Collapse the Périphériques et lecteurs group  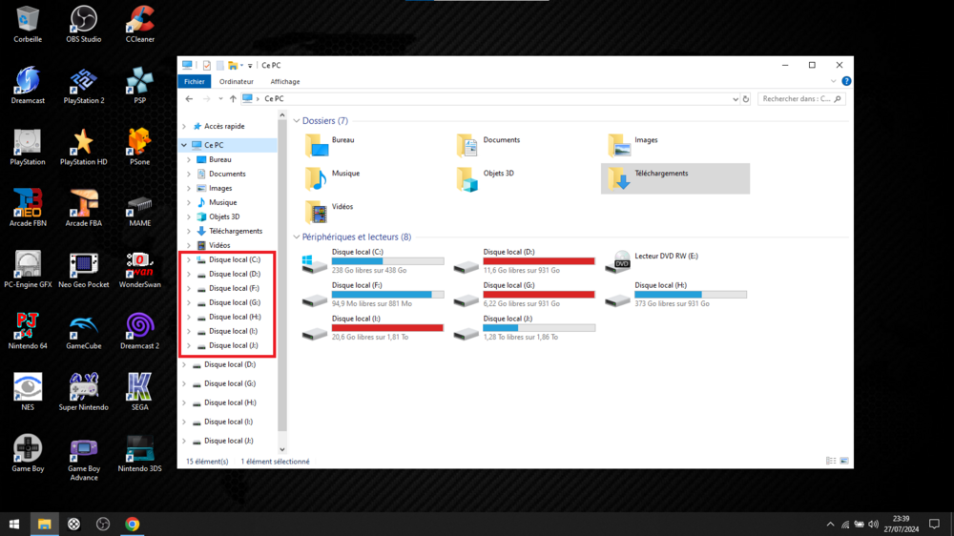pyautogui.click(x=297, y=237)
